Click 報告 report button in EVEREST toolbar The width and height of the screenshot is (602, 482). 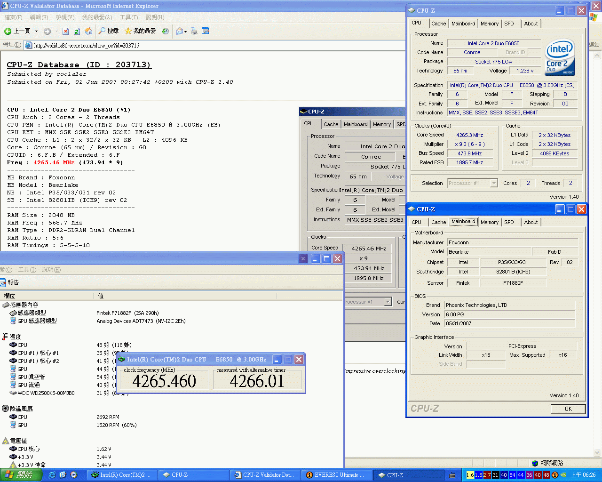pyautogui.click(x=9, y=282)
